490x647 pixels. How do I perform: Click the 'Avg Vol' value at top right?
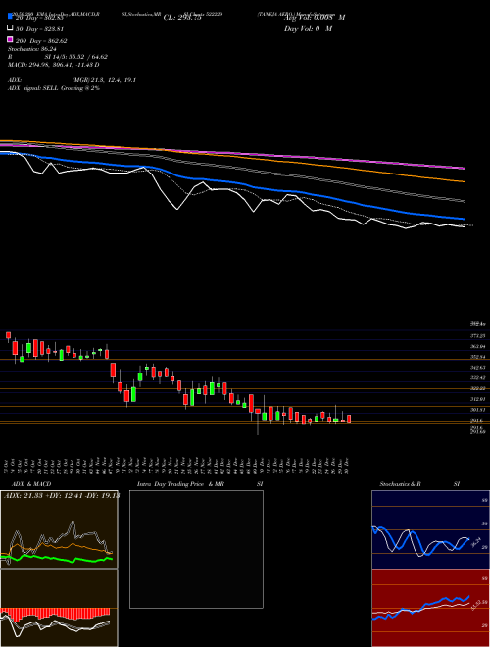click(x=315, y=17)
